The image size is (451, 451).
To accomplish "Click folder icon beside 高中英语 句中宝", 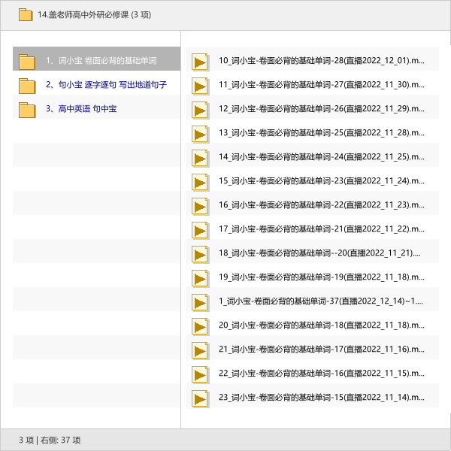I will point(27,110).
